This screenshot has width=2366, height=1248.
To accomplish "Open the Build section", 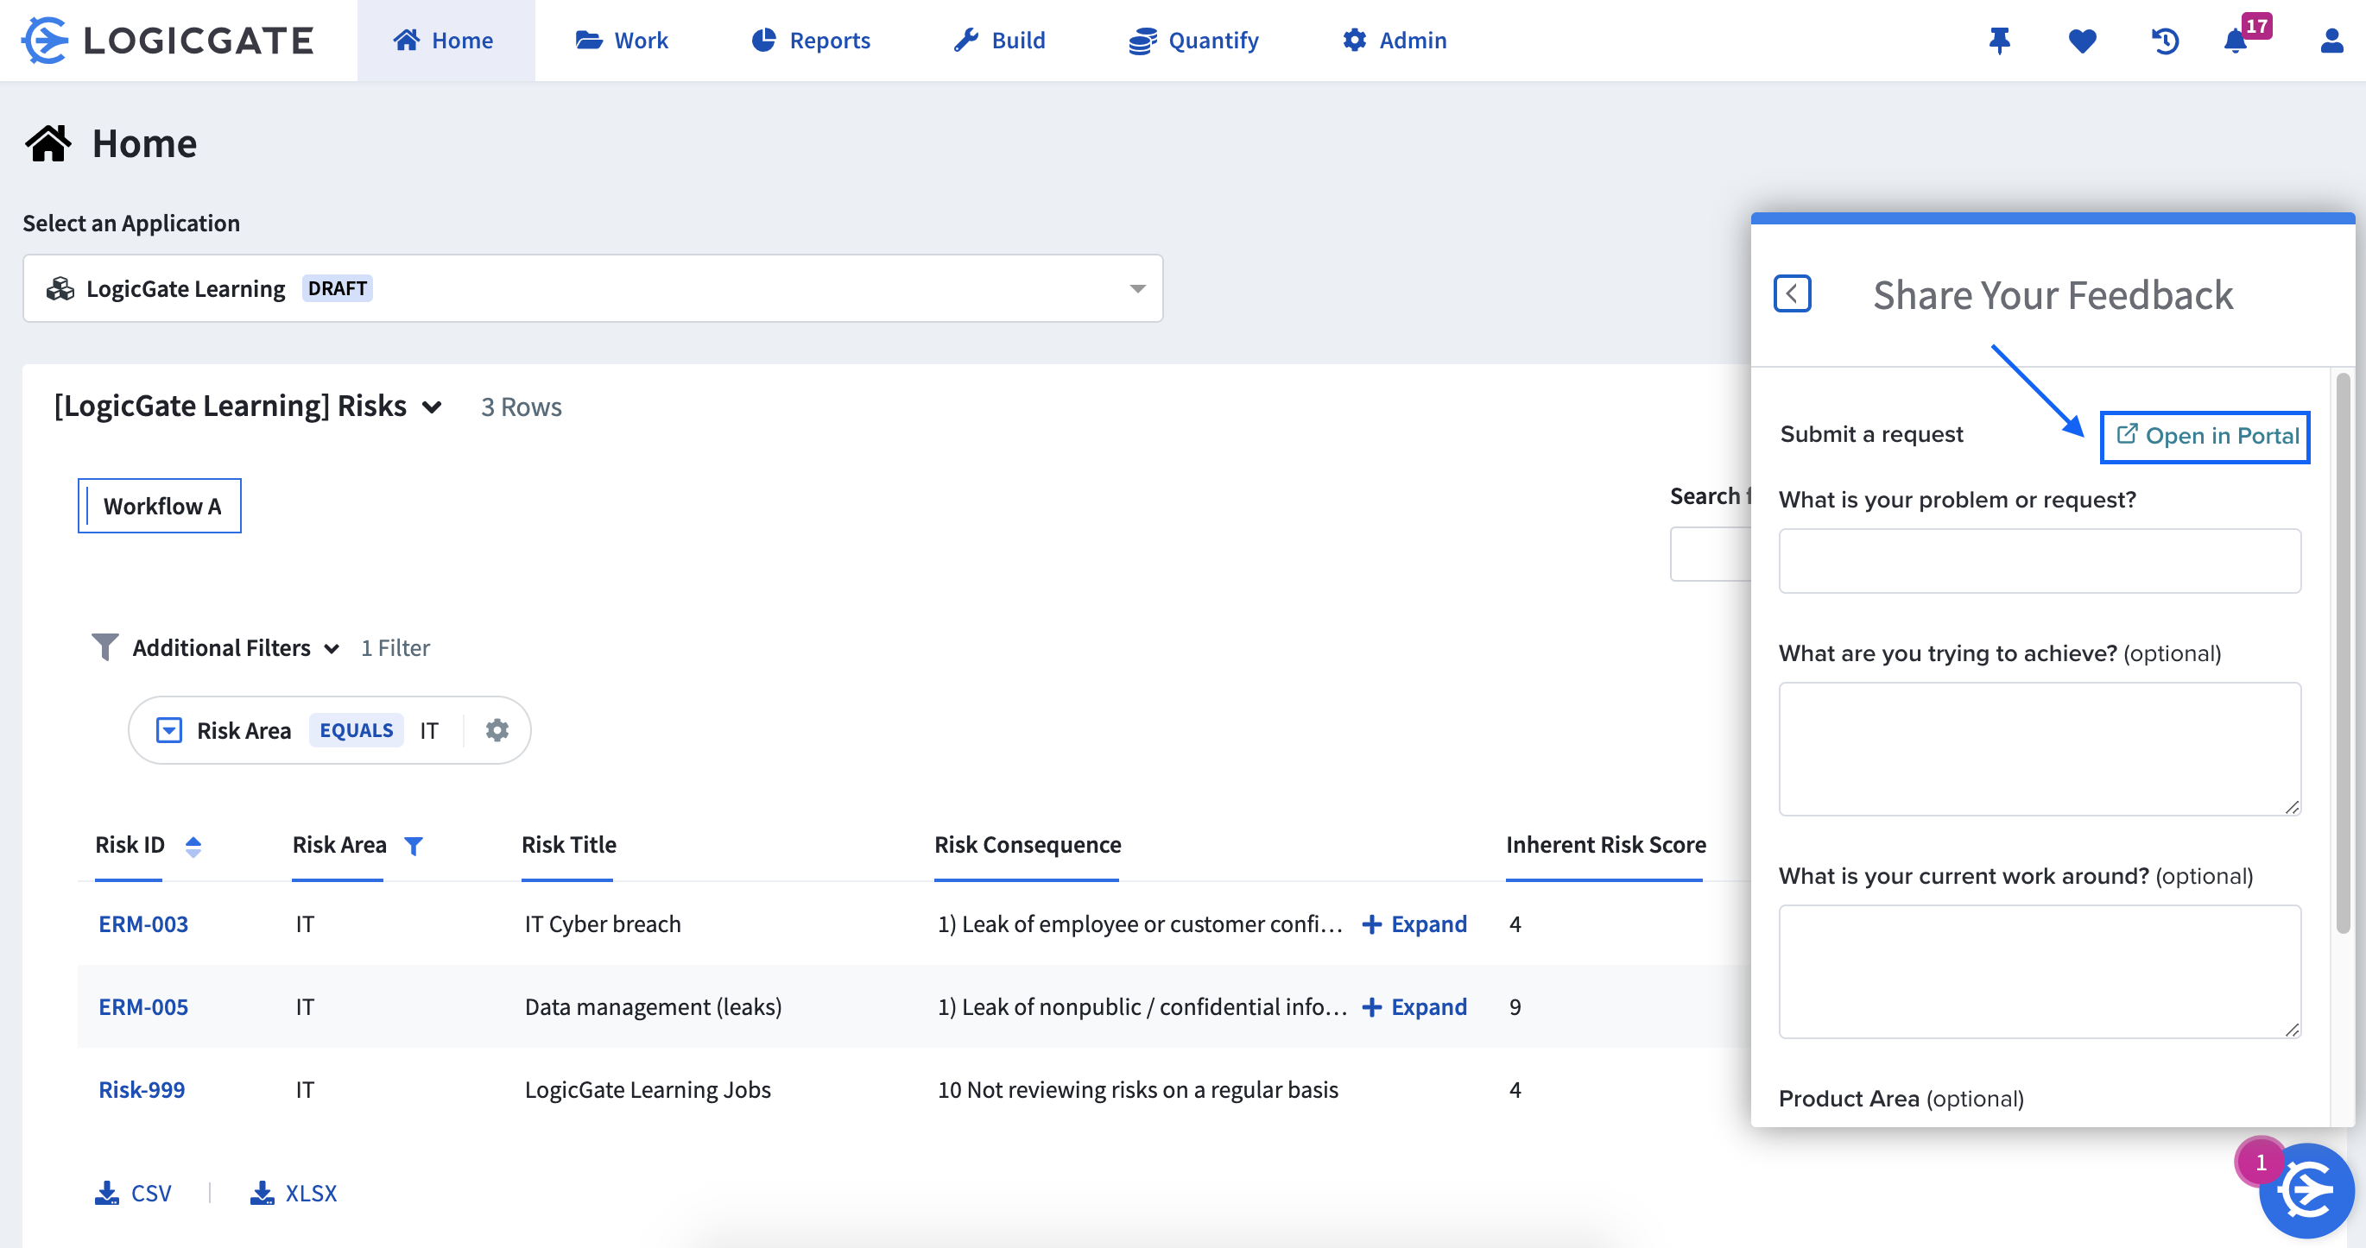I will point(999,41).
